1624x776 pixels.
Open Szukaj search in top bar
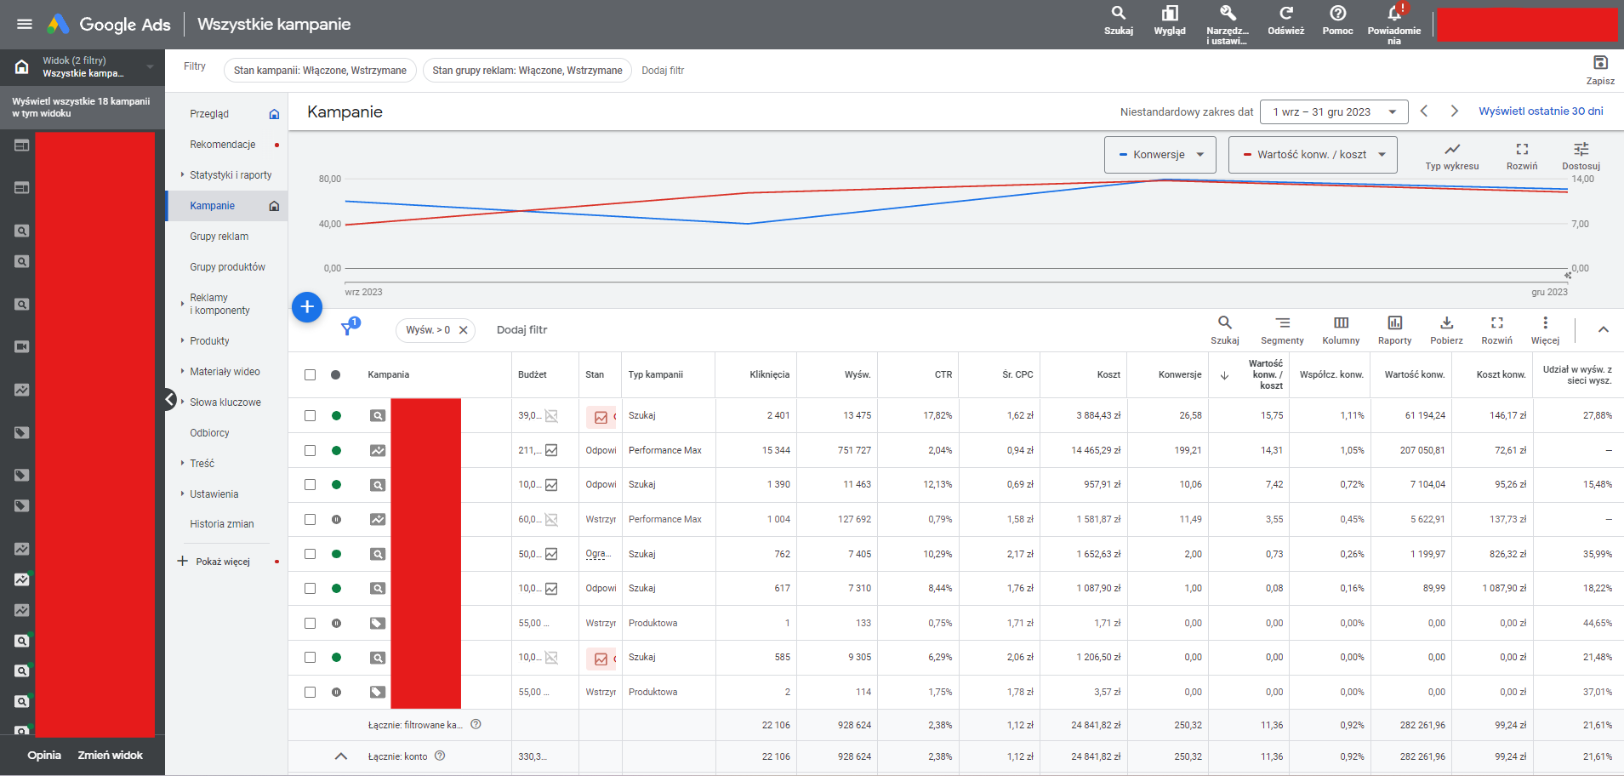[1119, 20]
